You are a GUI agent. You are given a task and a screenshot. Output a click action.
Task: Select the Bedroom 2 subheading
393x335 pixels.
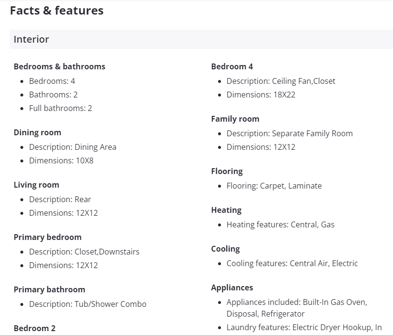34,328
